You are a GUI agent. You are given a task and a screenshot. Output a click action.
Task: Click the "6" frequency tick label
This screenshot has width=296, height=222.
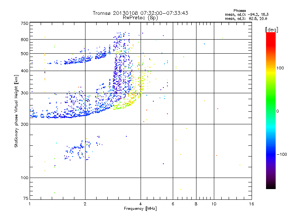(x=173, y=204)
